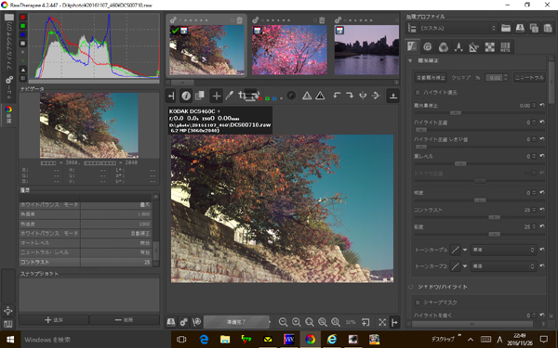
Task: Toggle green histogram channel
Action: (22, 26)
